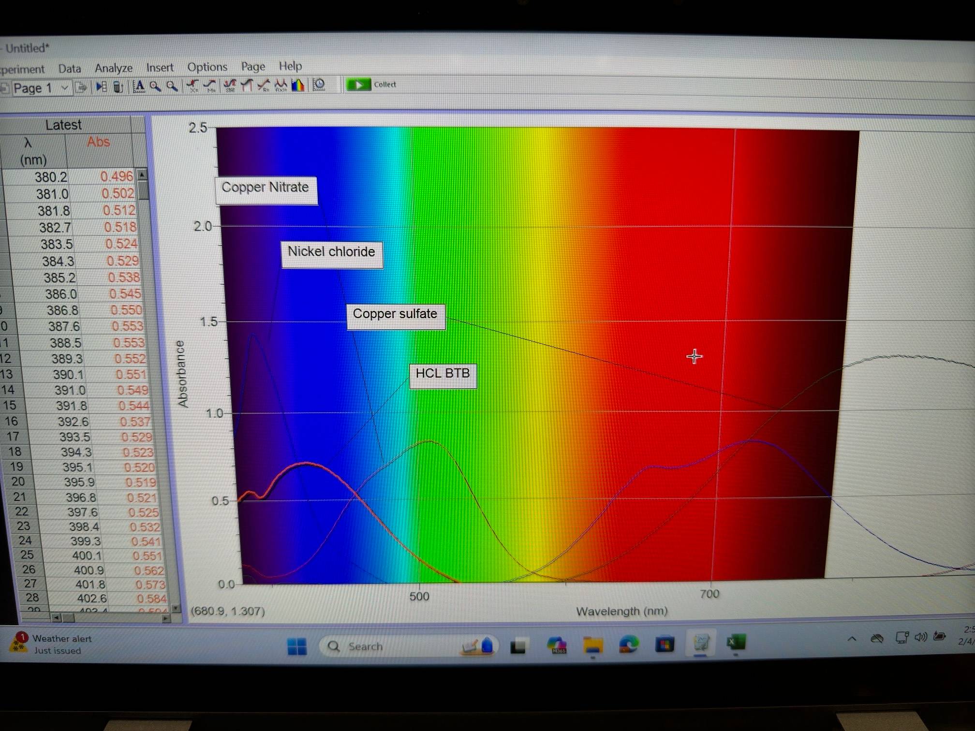Click the 700 x-axis tick label
This screenshot has width=975, height=731.
709,594
